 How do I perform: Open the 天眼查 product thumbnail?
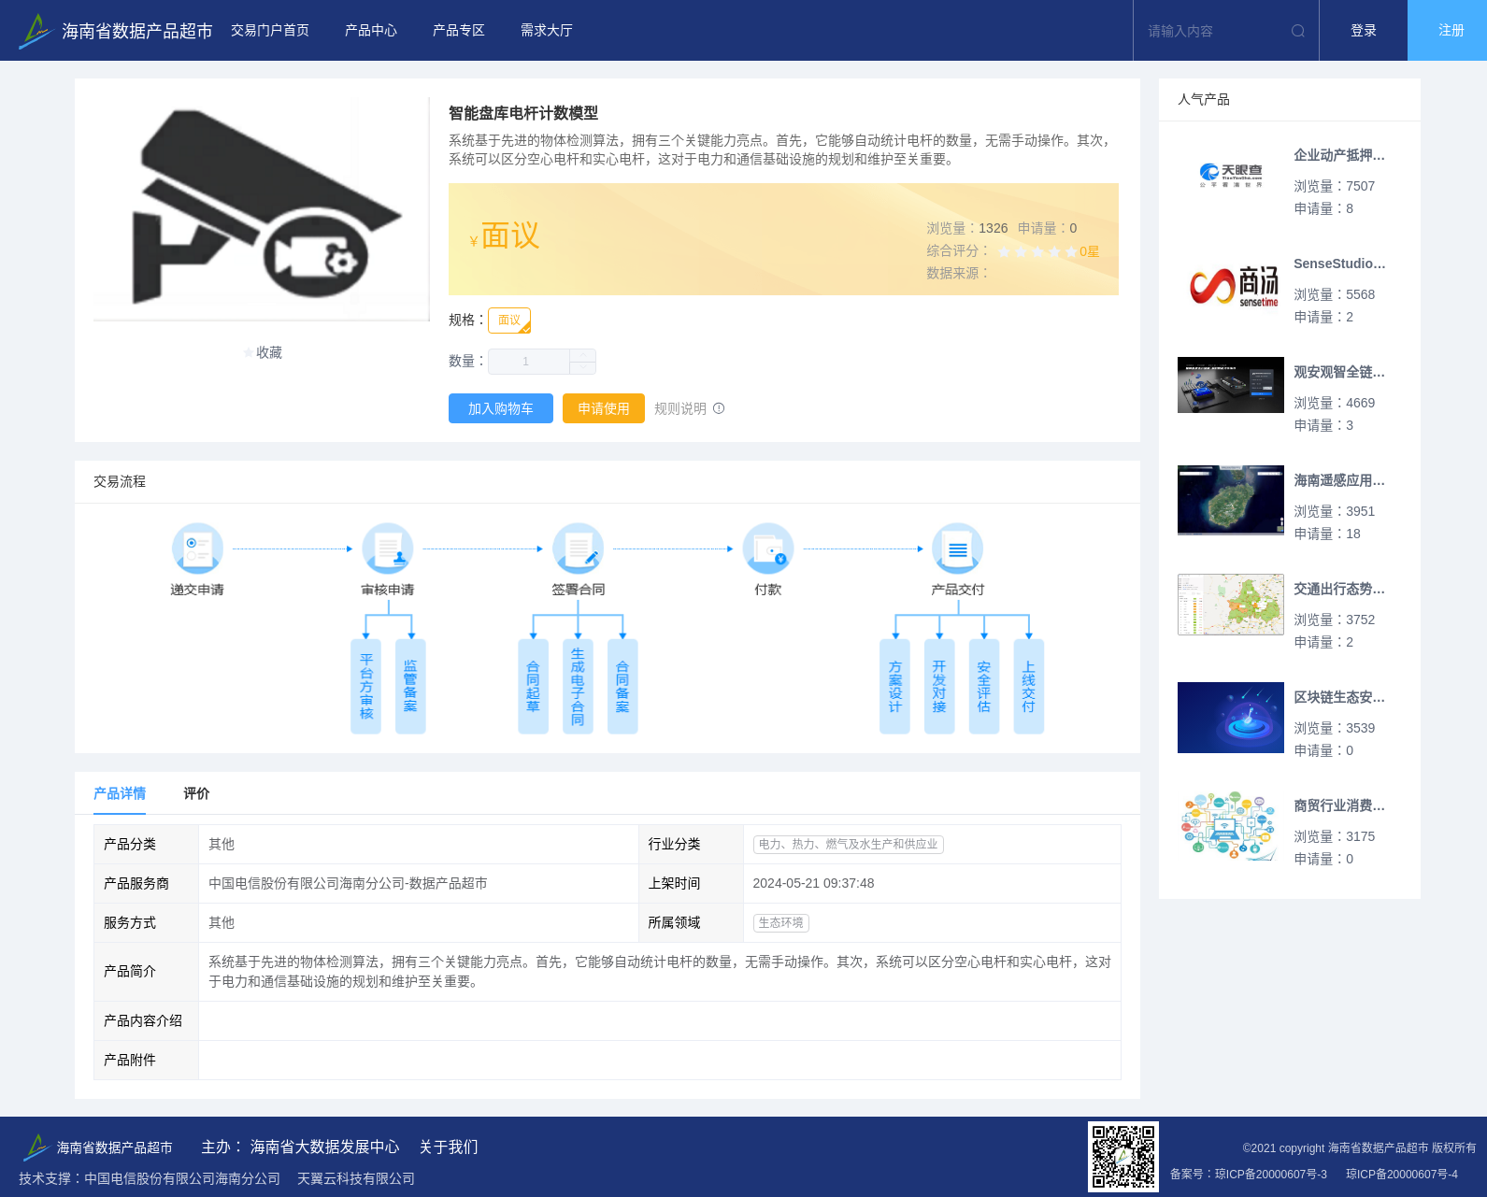(1231, 175)
